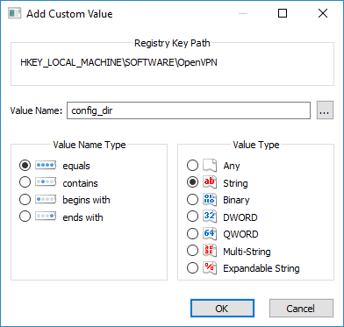Click the Value Name text field
344x327 pixels.
point(189,110)
